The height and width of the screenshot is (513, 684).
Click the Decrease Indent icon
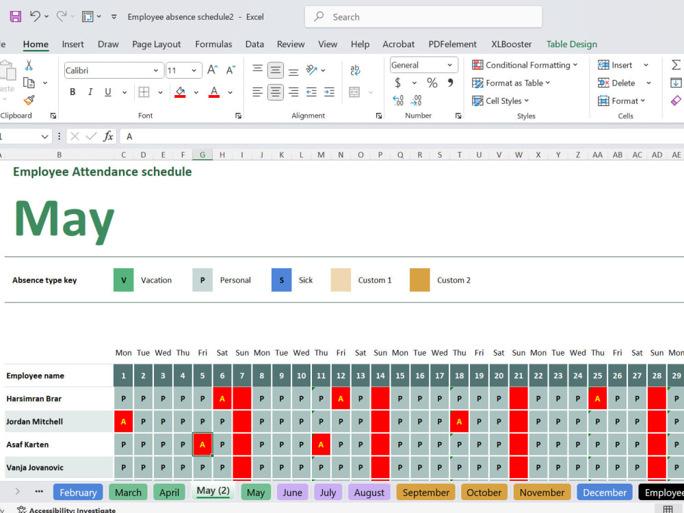pos(311,92)
